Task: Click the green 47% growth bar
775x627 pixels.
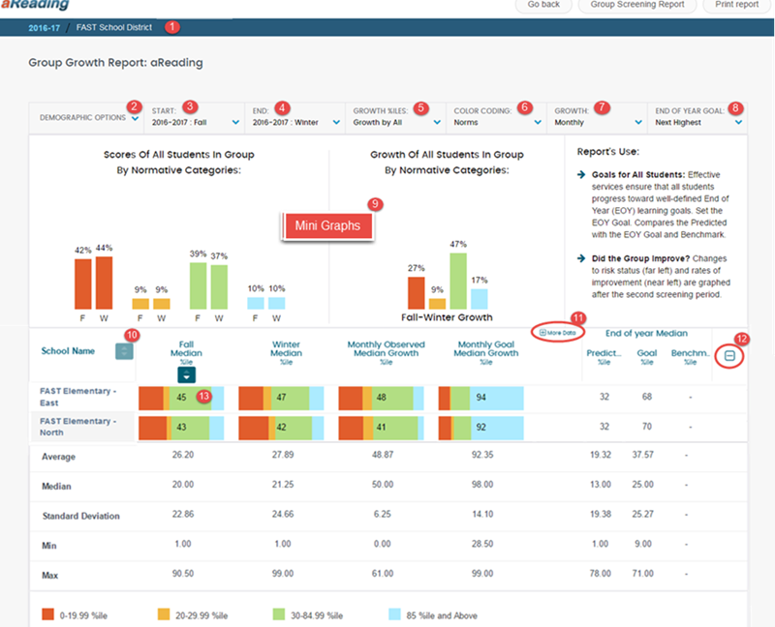Action: pyautogui.click(x=458, y=282)
